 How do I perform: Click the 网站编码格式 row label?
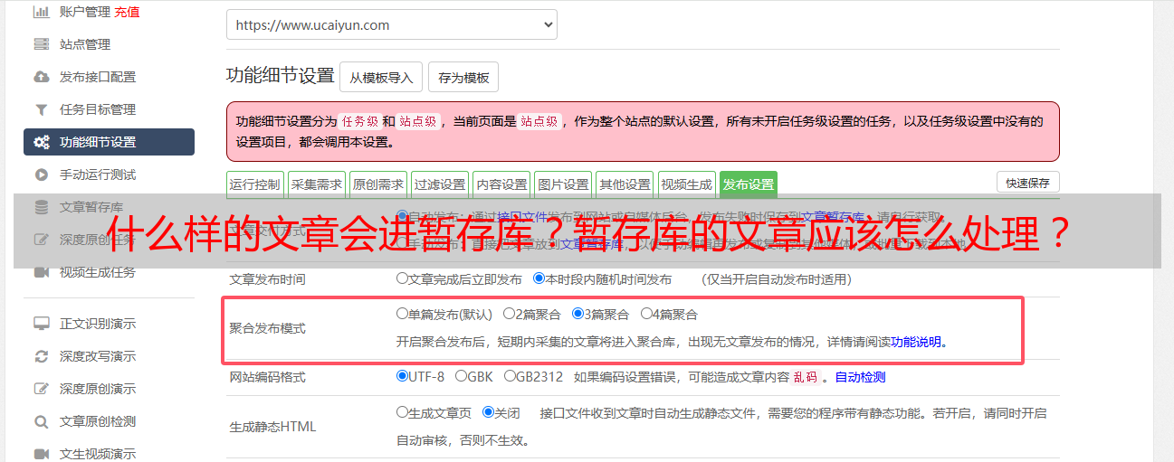coord(268,377)
